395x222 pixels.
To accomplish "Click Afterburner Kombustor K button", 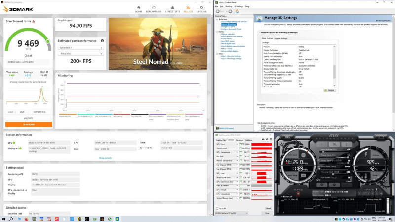I will (322, 144).
